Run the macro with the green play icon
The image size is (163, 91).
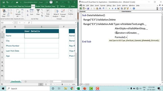tap(110, 8)
